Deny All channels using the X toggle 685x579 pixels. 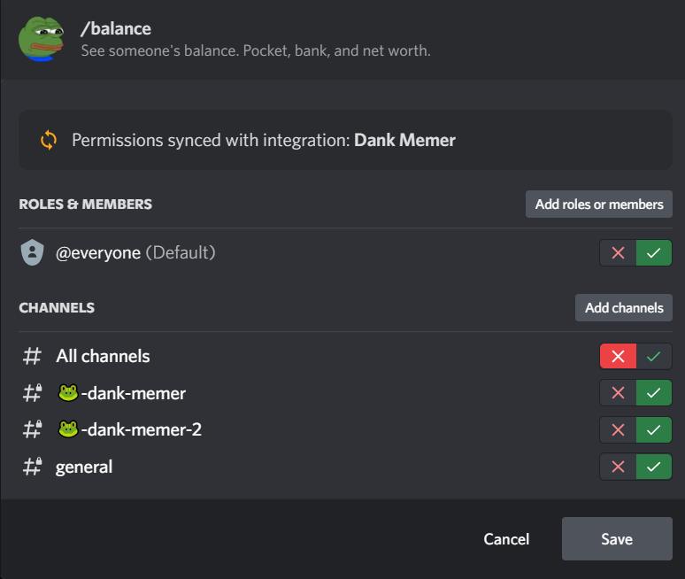tap(618, 357)
